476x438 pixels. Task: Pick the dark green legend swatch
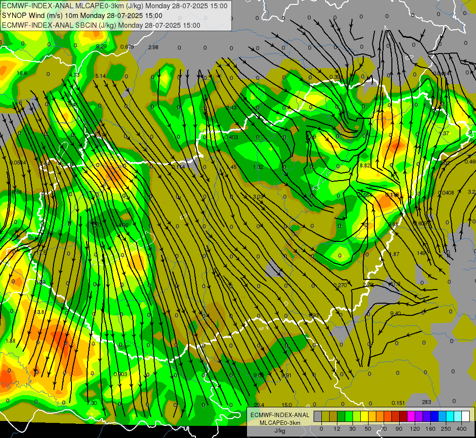click(x=341, y=416)
